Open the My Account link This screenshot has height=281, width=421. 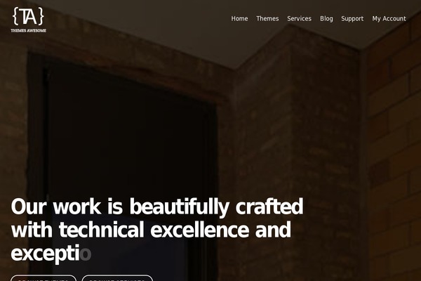pyautogui.click(x=389, y=18)
